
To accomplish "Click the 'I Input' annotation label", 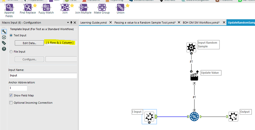I will [137, 112].
